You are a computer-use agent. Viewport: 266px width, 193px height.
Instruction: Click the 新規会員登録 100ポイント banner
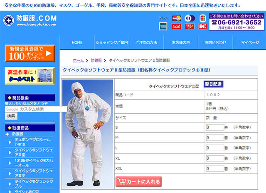point(30,54)
